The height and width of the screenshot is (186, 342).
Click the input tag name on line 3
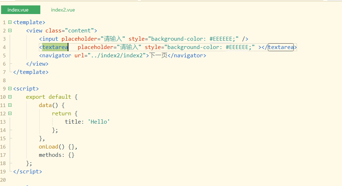click(51, 39)
